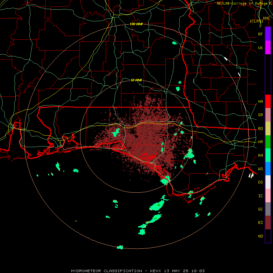The image size is (273, 273).
Task: Click the ND legend label
Action: [x=260, y=236]
